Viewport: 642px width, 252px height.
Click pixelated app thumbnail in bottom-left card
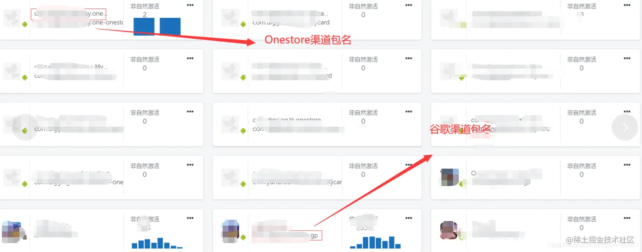click(x=12, y=231)
